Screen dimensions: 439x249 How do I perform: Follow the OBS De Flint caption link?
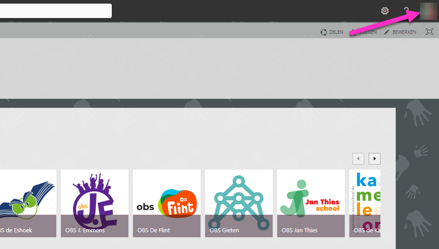click(x=154, y=230)
